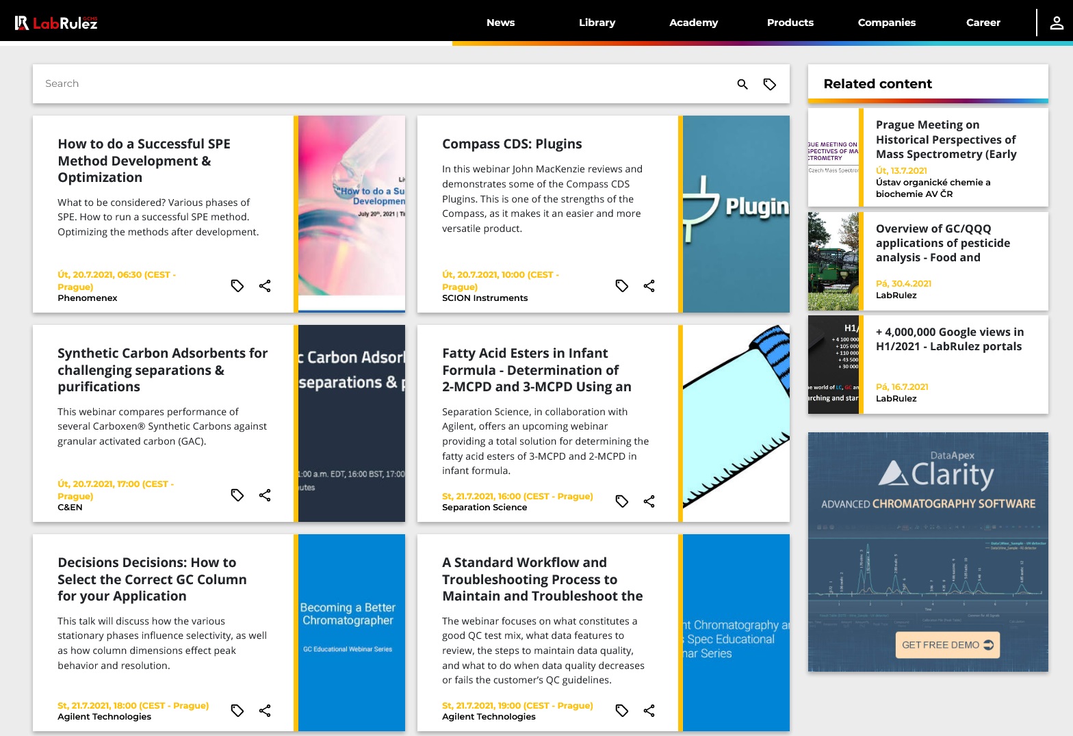This screenshot has height=736, width=1073.
Task: Click tag icon on Decisions Decisions GC Column card
Action: pos(237,711)
